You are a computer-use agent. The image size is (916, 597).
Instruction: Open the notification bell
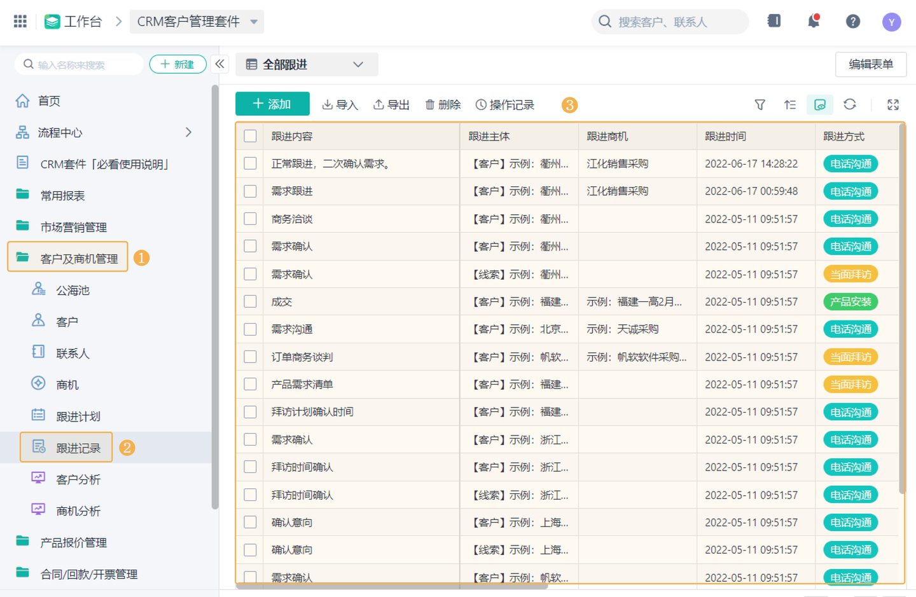pos(814,22)
